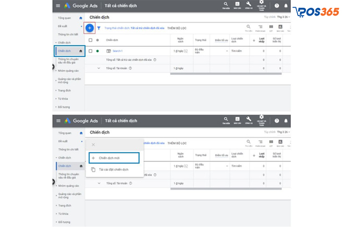Open help question mark in upper screenshot
The image size is (344, 229).
click(x=277, y=6)
